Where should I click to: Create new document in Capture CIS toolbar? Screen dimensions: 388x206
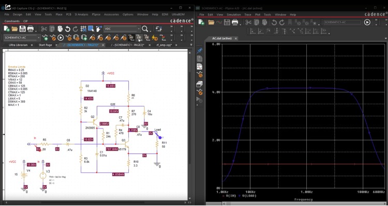[x=7, y=29]
